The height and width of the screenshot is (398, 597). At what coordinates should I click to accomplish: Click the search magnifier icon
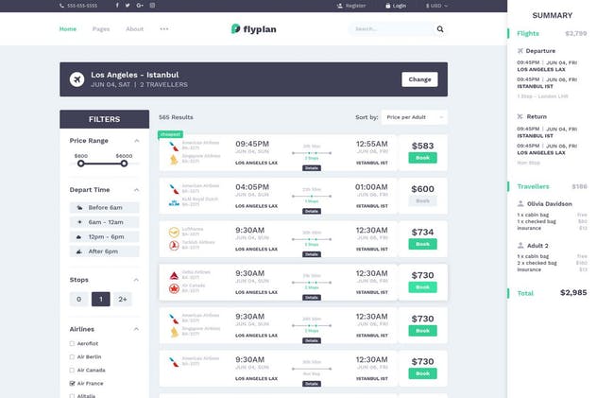coord(440,29)
